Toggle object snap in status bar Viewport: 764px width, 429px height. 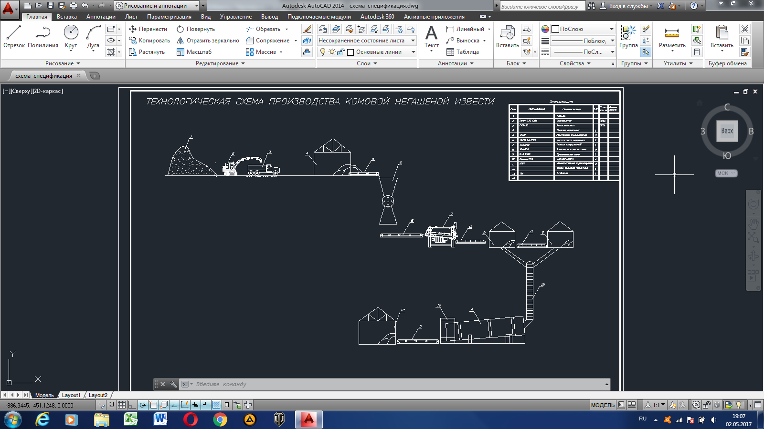pyautogui.click(x=153, y=405)
